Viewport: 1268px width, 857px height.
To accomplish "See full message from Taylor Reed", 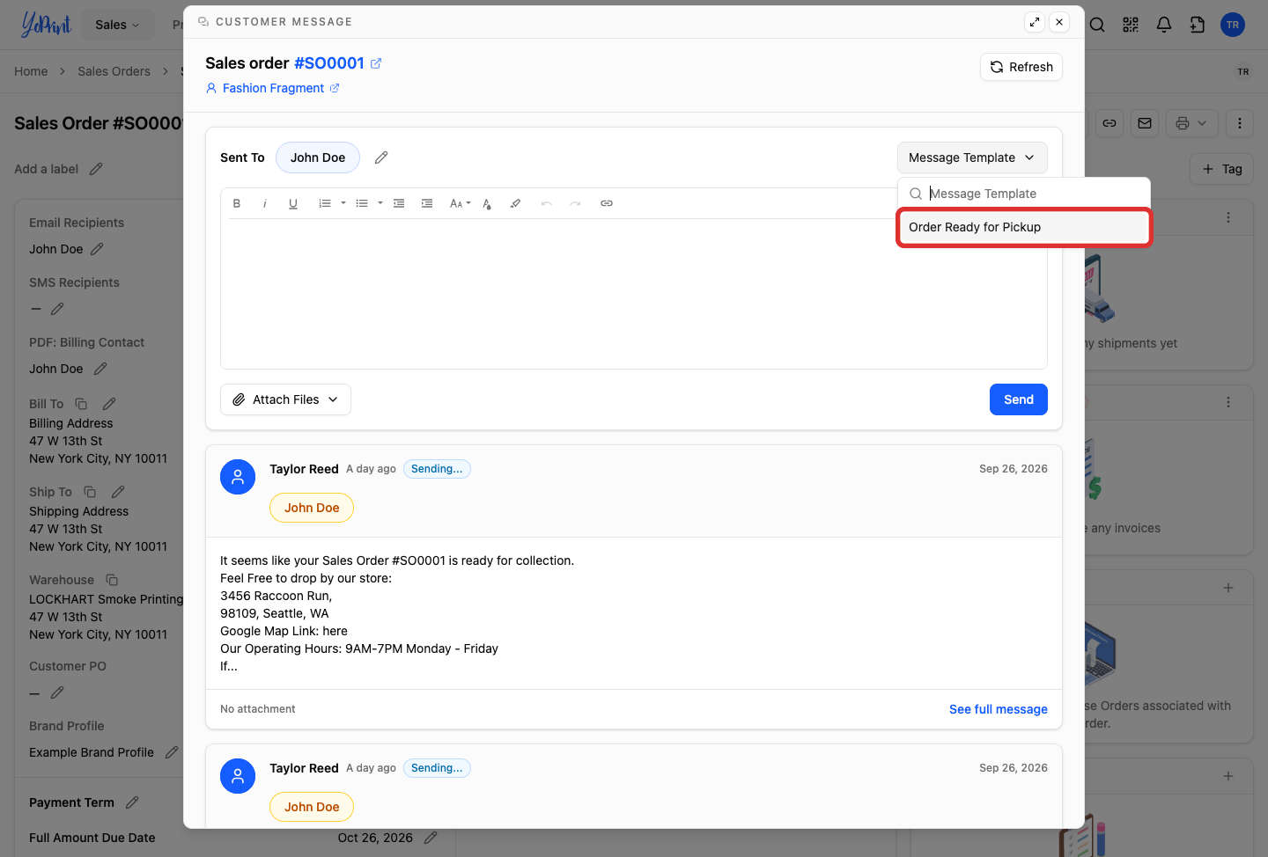I will [999, 709].
